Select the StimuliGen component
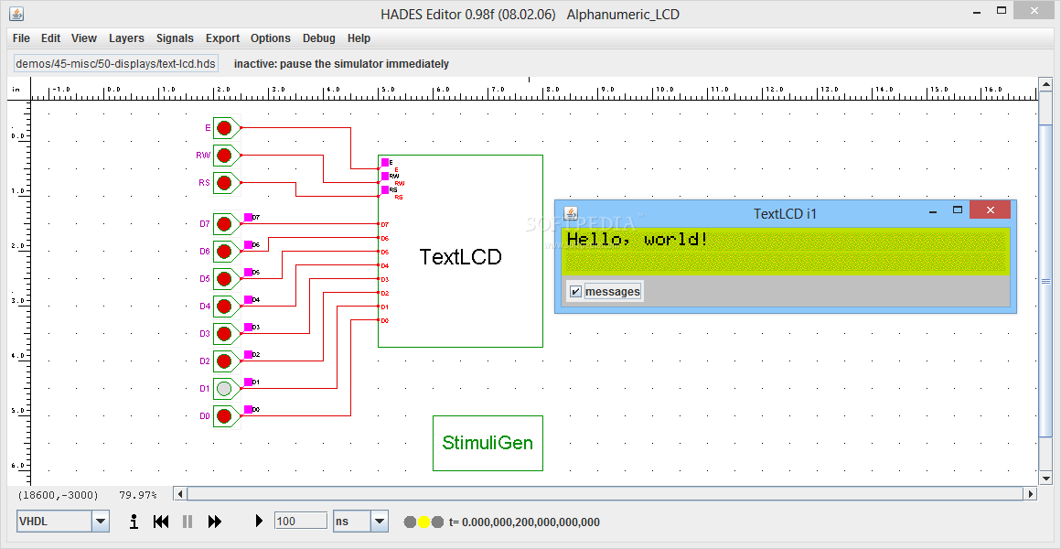Viewport: 1061px width, 549px height. (488, 443)
